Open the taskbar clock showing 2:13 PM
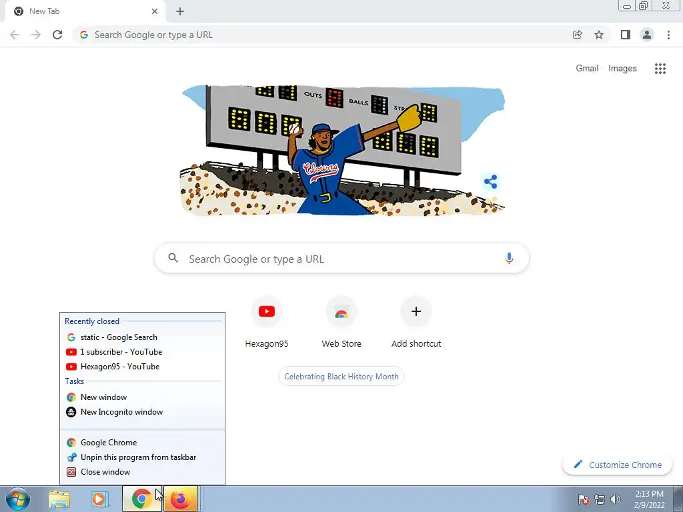 coord(649,499)
